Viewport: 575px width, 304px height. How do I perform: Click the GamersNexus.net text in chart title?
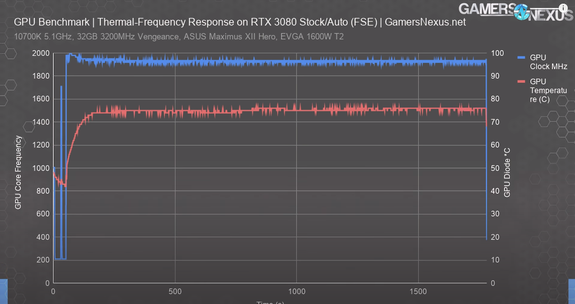pos(425,22)
